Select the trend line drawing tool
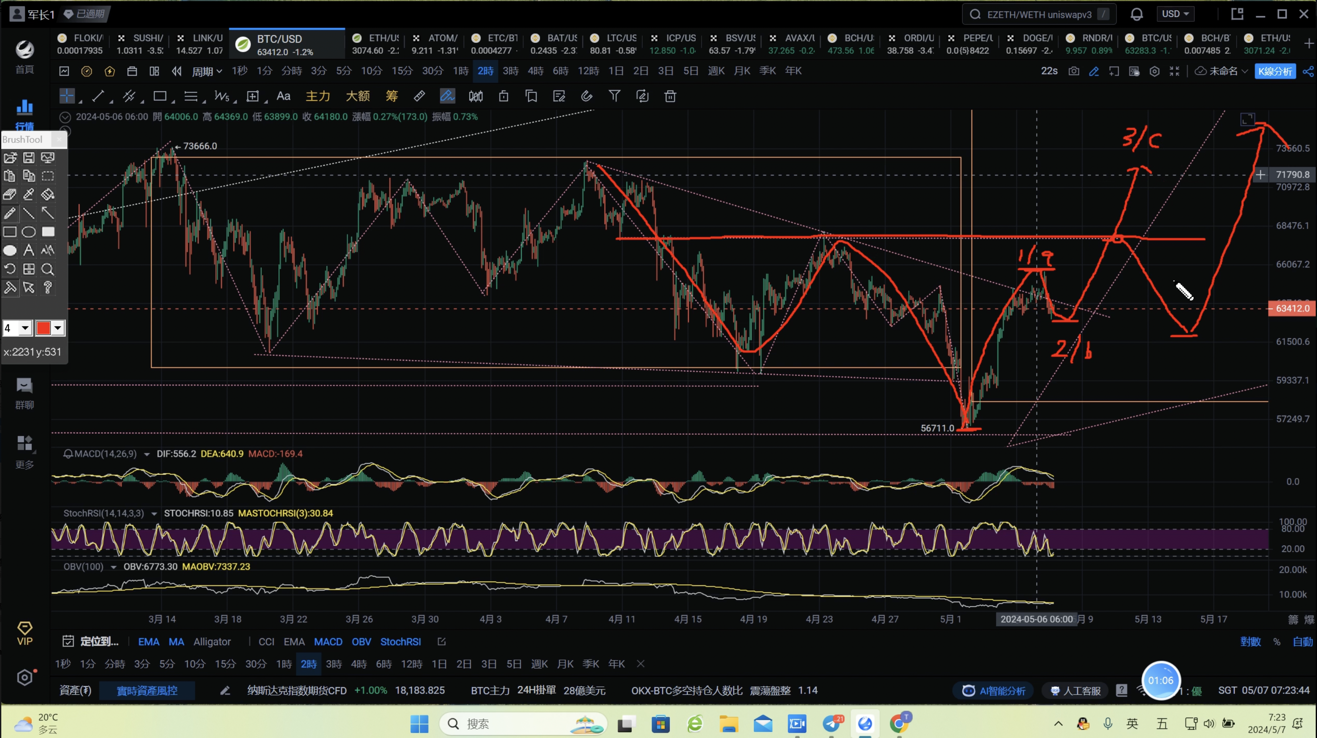The height and width of the screenshot is (738, 1317). pos(98,95)
